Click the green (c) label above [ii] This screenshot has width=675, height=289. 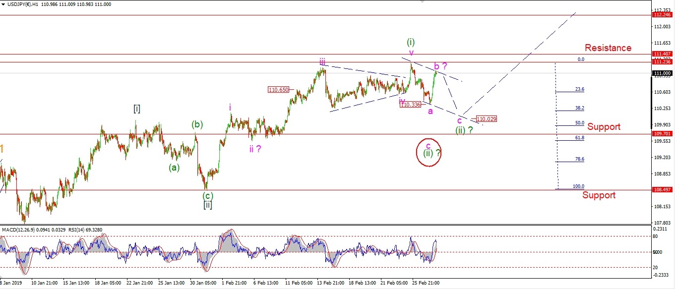point(208,195)
